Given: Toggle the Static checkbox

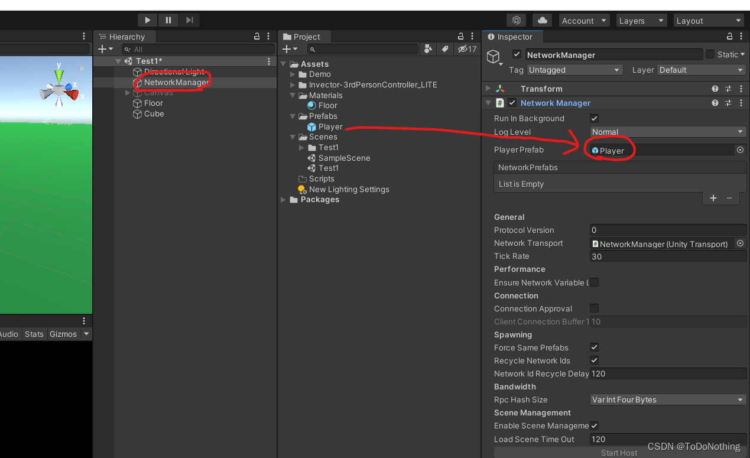Looking at the screenshot, I should pyautogui.click(x=710, y=54).
